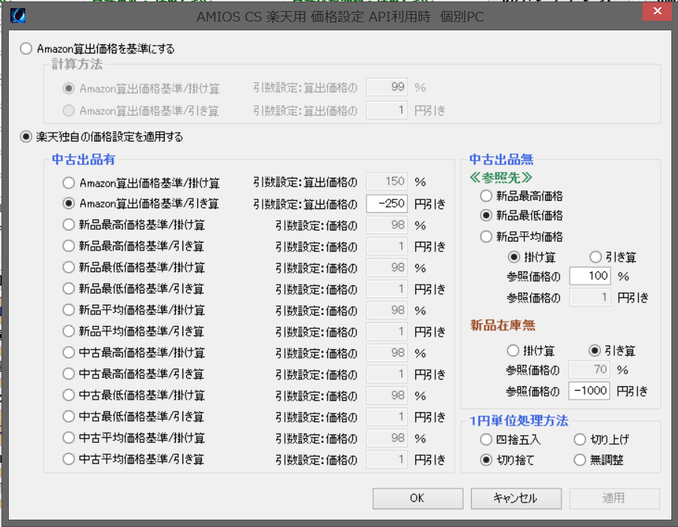The width and height of the screenshot is (678, 527).
Task: Select 中古平均価格基準/引き算 radio button
Action: coord(69,459)
